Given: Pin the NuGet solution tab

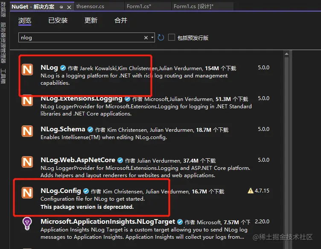Looking at the screenshot, I should point(61,7).
